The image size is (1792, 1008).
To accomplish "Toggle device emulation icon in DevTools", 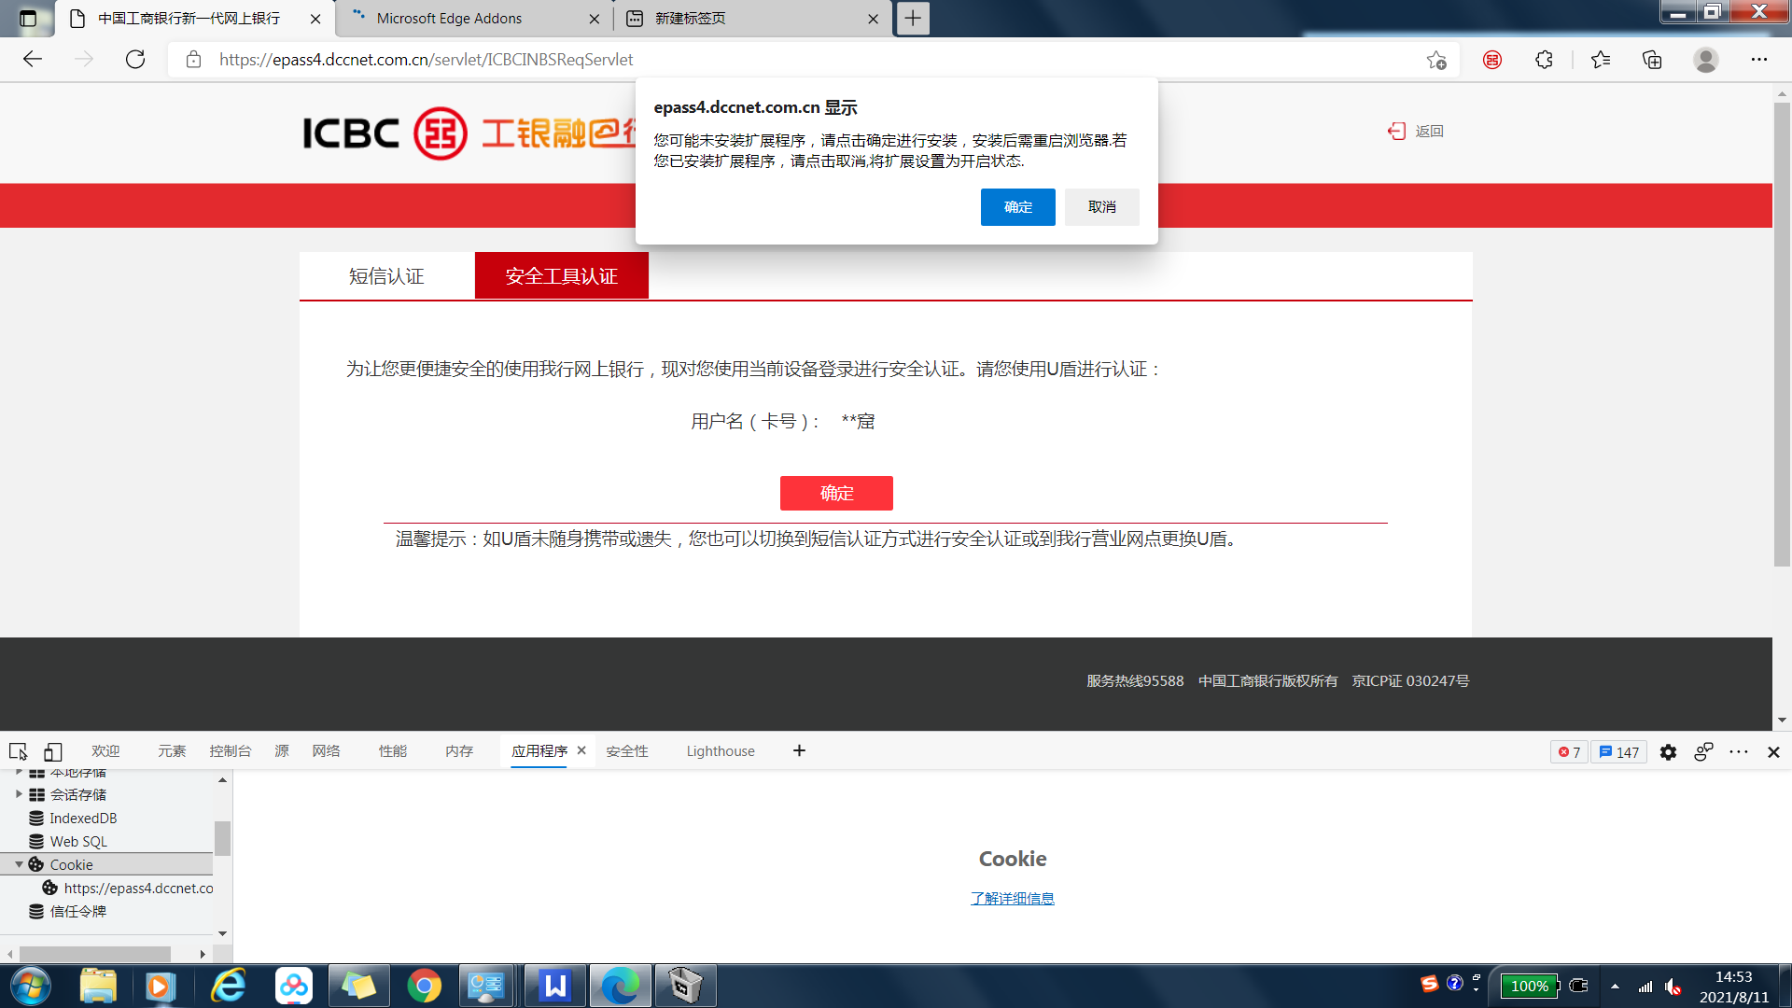I will tap(52, 751).
